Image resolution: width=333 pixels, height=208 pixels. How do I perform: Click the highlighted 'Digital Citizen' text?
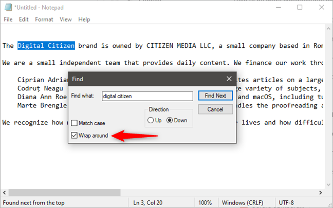tap(46, 46)
